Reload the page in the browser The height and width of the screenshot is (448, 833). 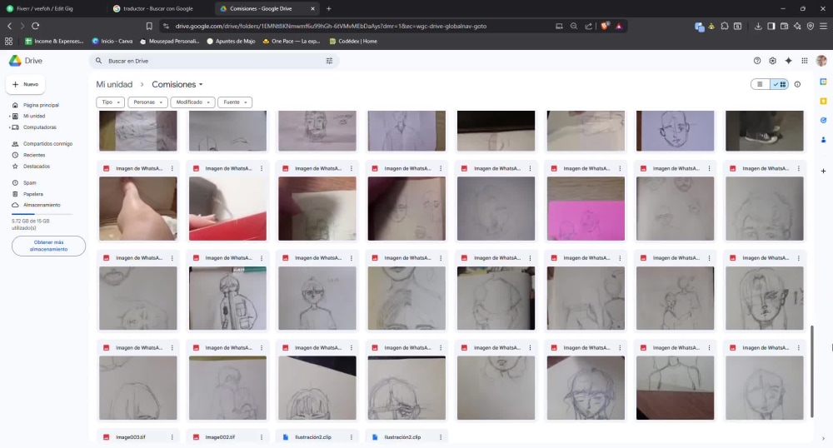[36, 26]
